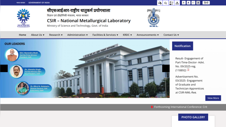
Task: Click the skip to main content icon
Action: (160, 3)
